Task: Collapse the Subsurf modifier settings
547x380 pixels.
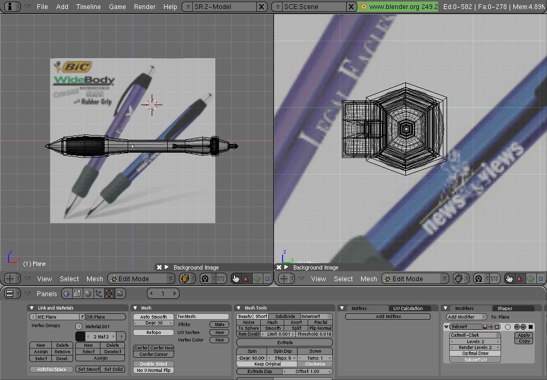Action: coord(446,327)
